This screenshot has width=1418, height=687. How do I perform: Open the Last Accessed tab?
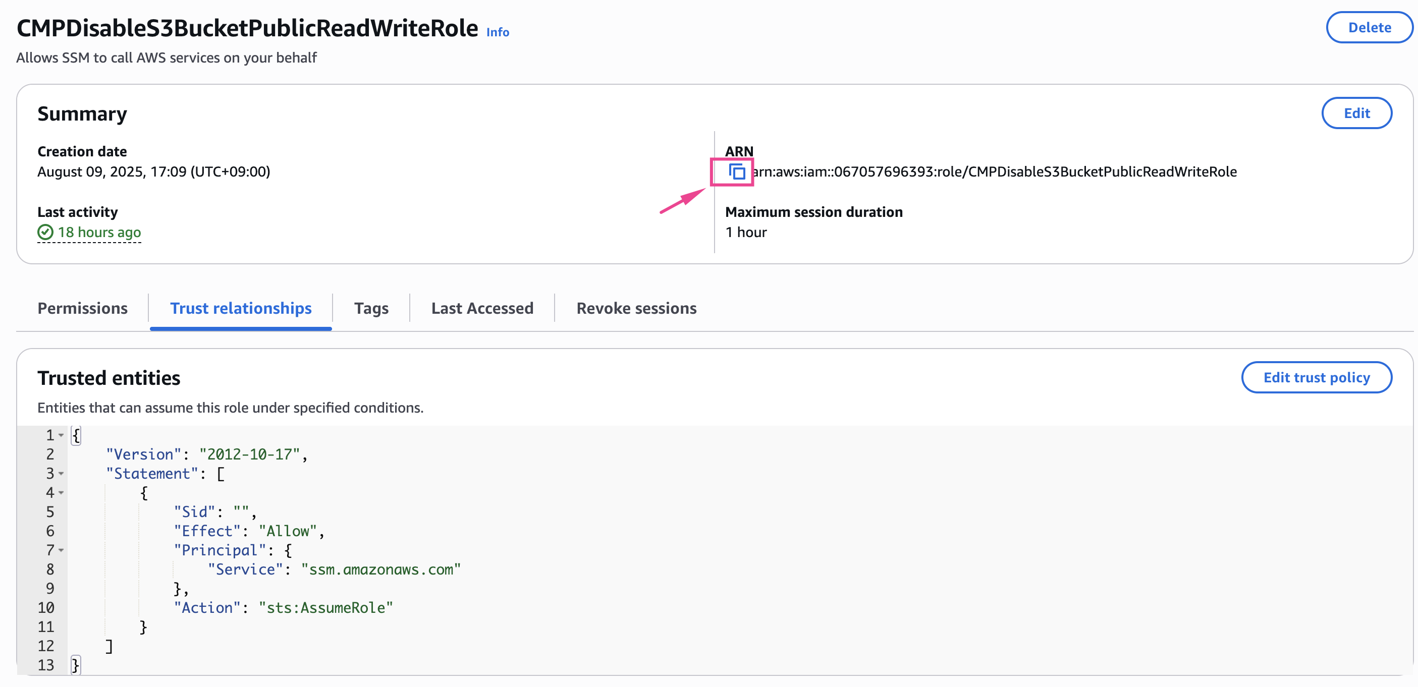tap(482, 308)
